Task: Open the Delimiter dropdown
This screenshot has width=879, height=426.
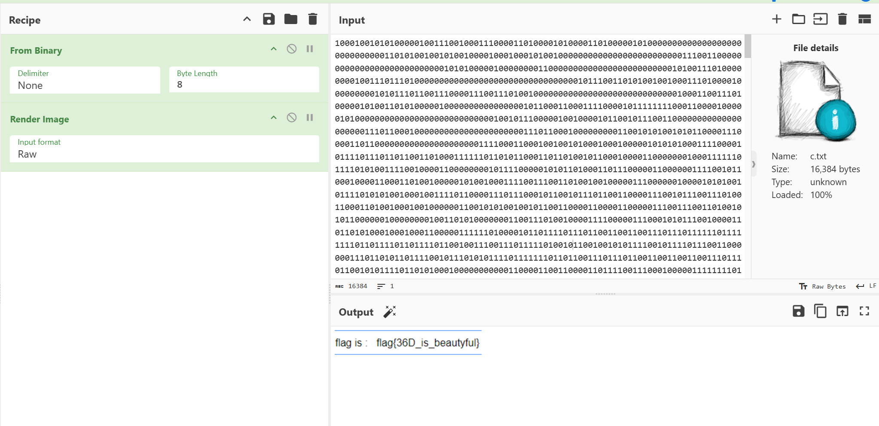Action: [85, 80]
